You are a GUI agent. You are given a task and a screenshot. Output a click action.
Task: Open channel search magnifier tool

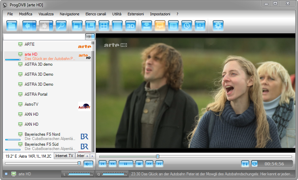point(61,26)
